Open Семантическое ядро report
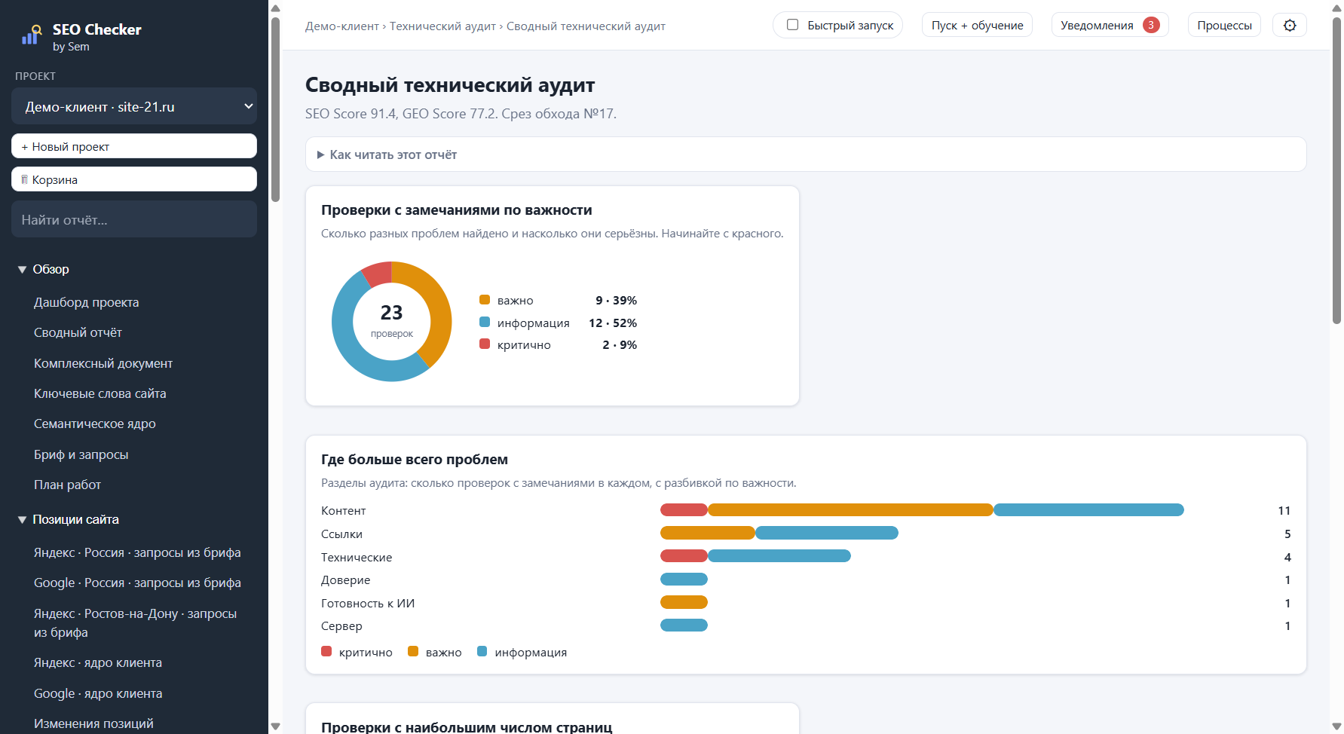Image resolution: width=1344 pixels, height=734 pixels. pyautogui.click(x=95, y=424)
